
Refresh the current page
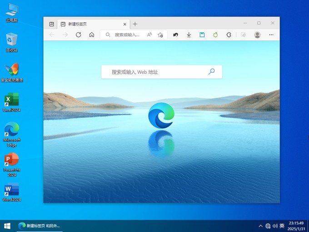pos(79,35)
